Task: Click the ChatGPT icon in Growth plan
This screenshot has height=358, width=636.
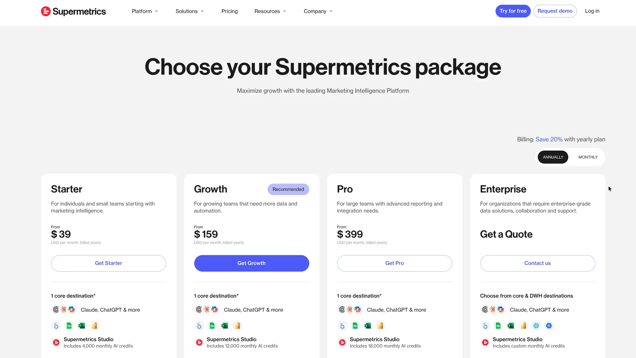Action: point(199,309)
